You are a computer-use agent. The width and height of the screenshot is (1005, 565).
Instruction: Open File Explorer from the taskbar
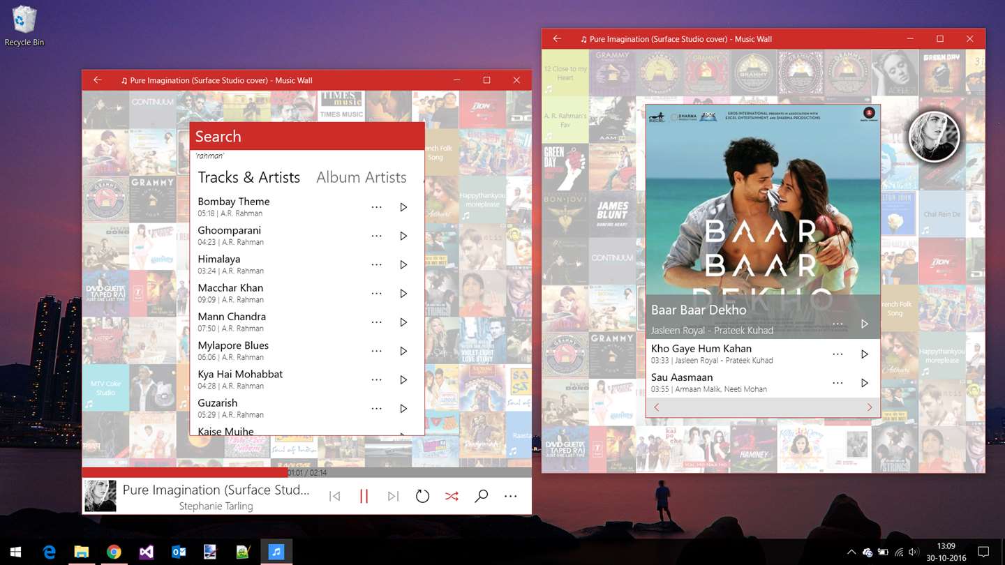pyautogui.click(x=81, y=552)
